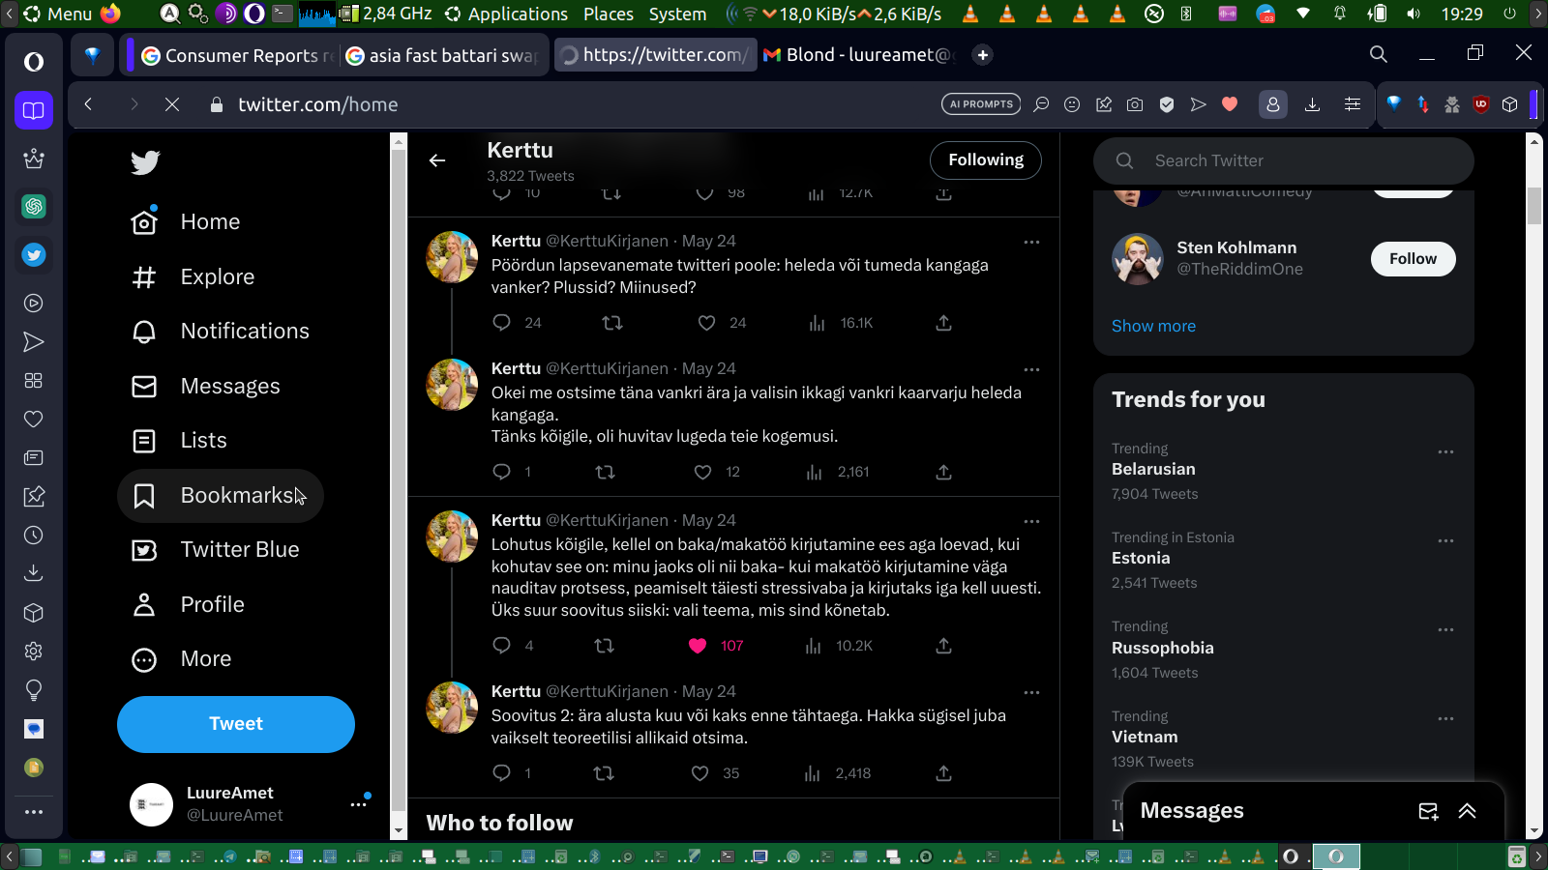Retweet the baka/makatöö advice tweet
This screenshot has width=1548, height=870.
[604, 646]
